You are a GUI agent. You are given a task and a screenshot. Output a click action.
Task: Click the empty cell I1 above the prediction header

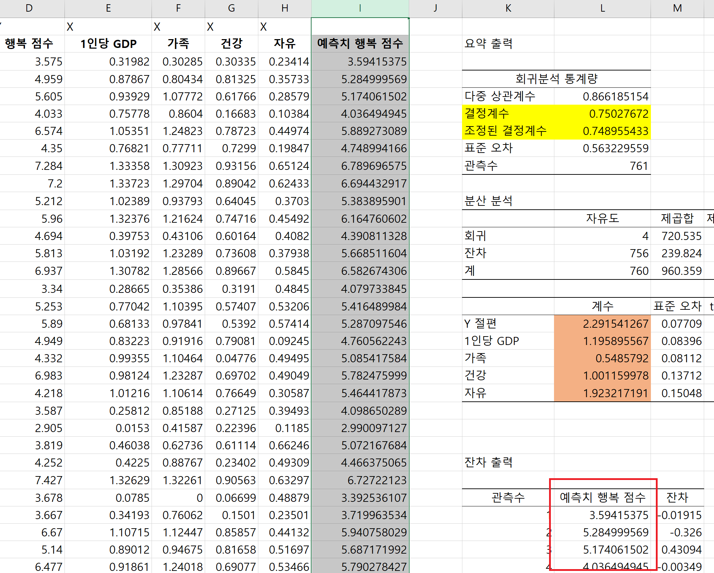[x=360, y=27]
